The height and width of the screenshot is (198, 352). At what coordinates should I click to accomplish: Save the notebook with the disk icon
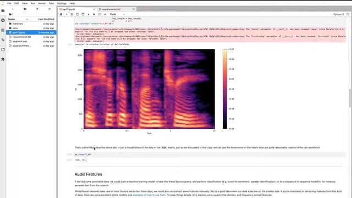pos(61,14)
